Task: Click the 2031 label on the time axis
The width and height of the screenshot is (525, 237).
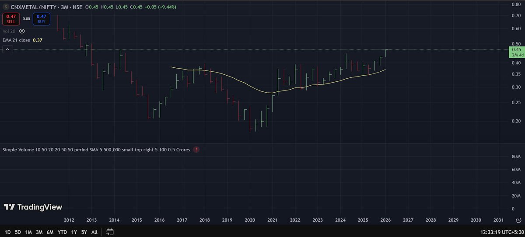Action: (x=498, y=220)
